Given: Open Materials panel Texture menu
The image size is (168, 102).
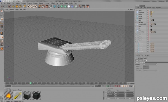Looking at the screenshot, I should 20,90.
